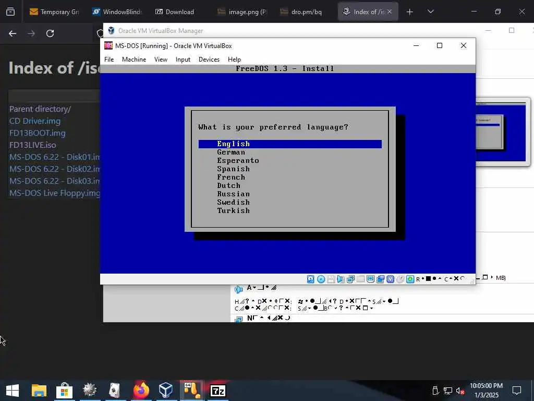Click the MS-DOS 6.22 - Disk01 link
Viewport: 534px width, 401px height.
pos(54,157)
